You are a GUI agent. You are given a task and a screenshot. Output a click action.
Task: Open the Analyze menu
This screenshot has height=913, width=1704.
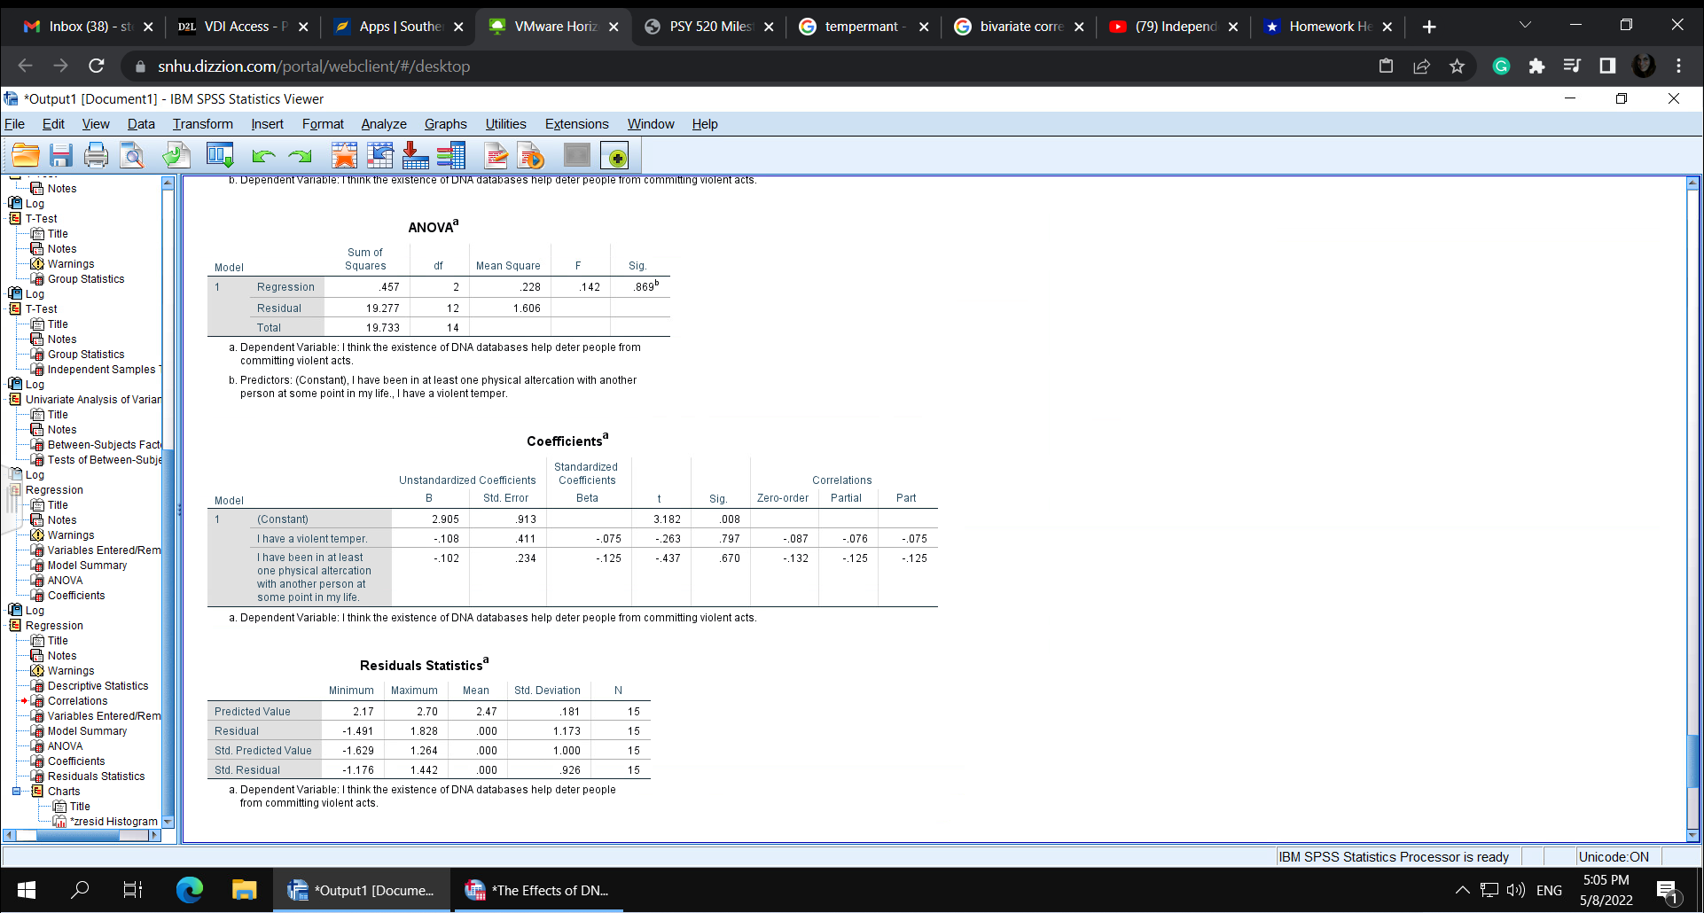pyautogui.click(x=382, y=124)
